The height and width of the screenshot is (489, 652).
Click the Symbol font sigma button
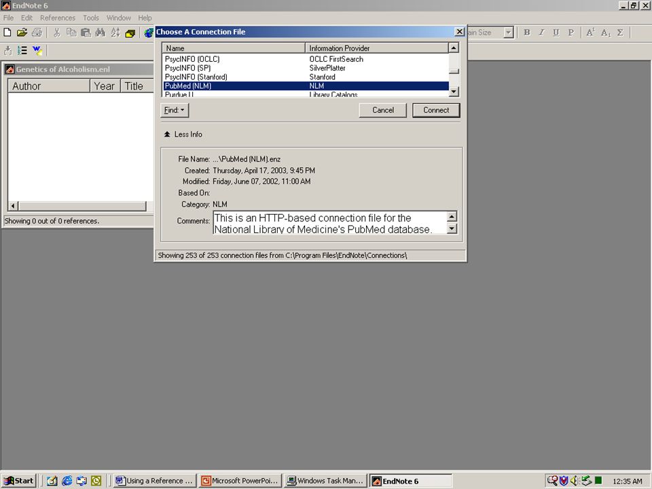pos(620,33)
